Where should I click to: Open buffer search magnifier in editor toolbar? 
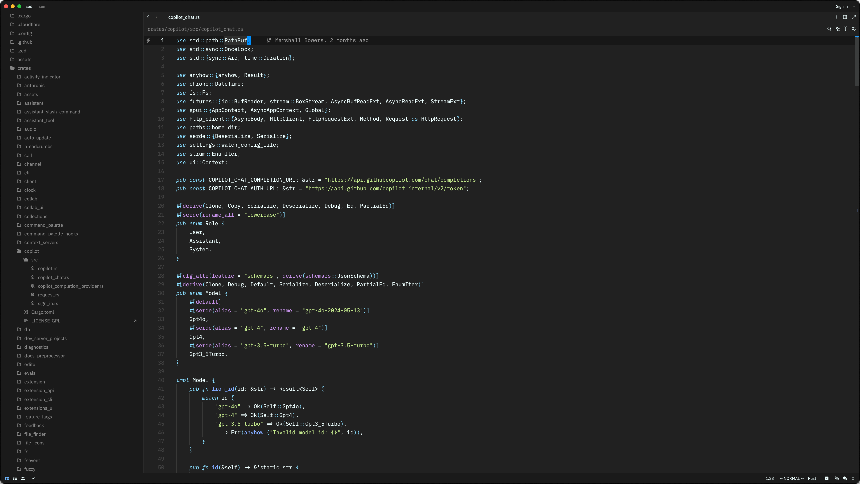tap(829, 29)
